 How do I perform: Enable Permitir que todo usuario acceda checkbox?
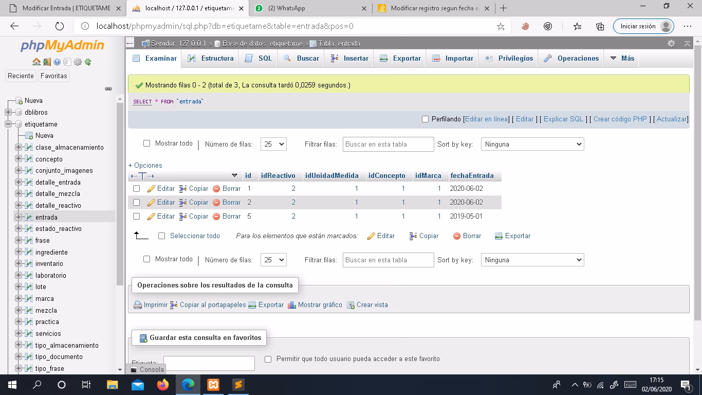[x=268, y=359]
